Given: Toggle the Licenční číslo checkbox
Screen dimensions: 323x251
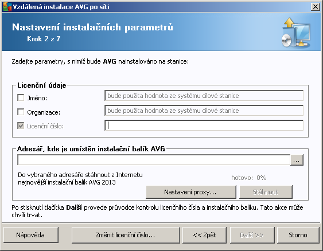Looking at the screenshot, I should coord(21,125).
